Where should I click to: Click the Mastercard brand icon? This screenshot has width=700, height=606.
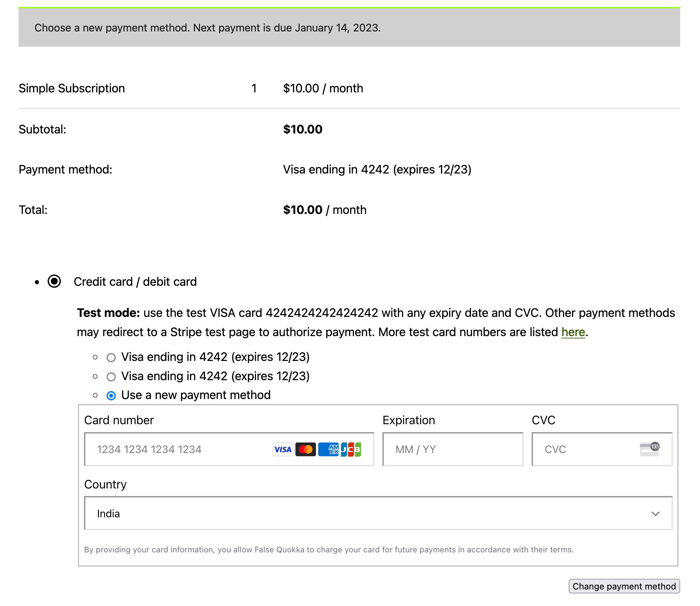(305, 449)
